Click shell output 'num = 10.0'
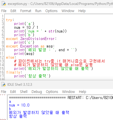113x120 pixels. point(19,105)
